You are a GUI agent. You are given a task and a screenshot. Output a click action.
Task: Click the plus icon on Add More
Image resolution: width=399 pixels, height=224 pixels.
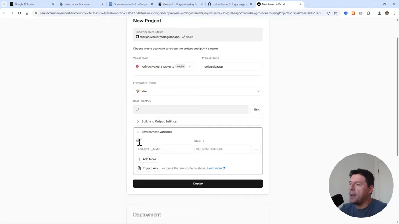coord(139,159)
